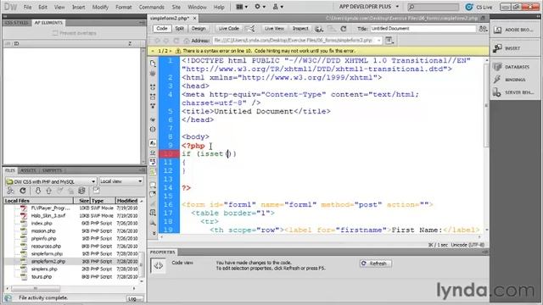Open File Management icon beside Title field
This screenshot has width=543, height=305.
pos(483,29)
